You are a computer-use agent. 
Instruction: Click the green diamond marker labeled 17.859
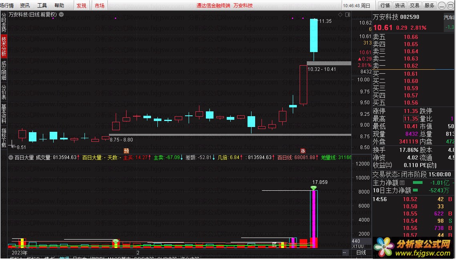[x=314, y=188]
